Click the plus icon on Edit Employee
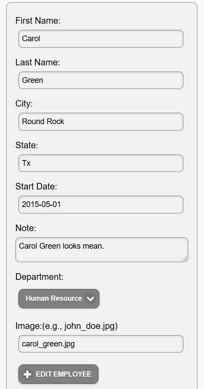Screen dimensions: 204x389 28,374
